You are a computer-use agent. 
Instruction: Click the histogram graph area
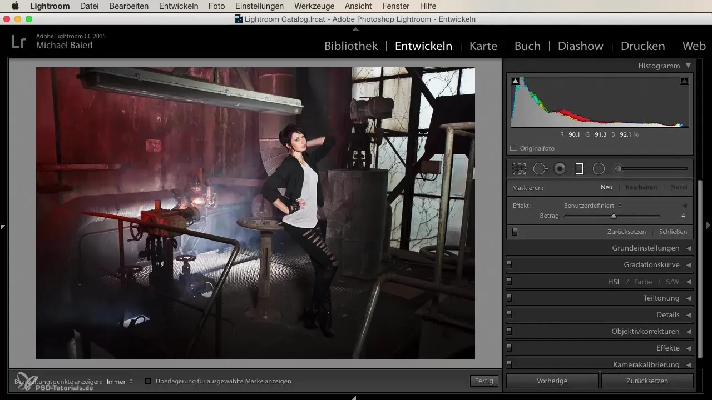pos(600,102)
